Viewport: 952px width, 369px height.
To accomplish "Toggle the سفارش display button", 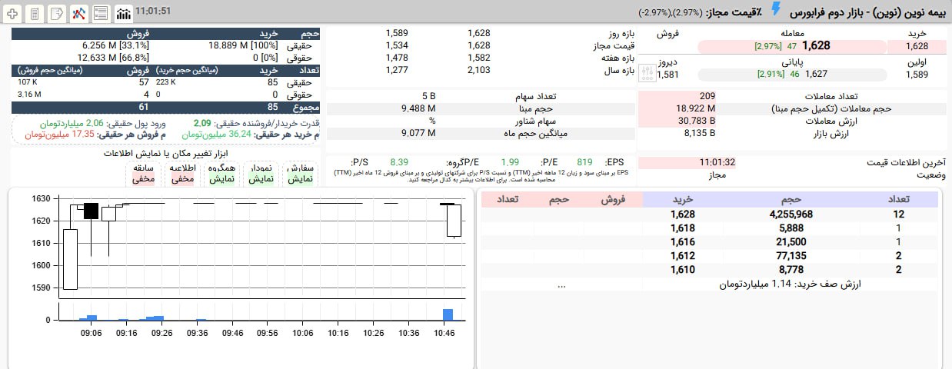I will pyautogui.click(x=299, y=173).
